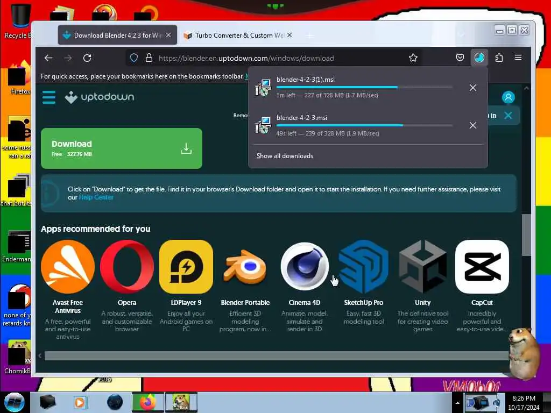Open Firefox from the taskbar
Image resolution: width=551 pixels, height=413 pixels.
(x=148, y=402)
